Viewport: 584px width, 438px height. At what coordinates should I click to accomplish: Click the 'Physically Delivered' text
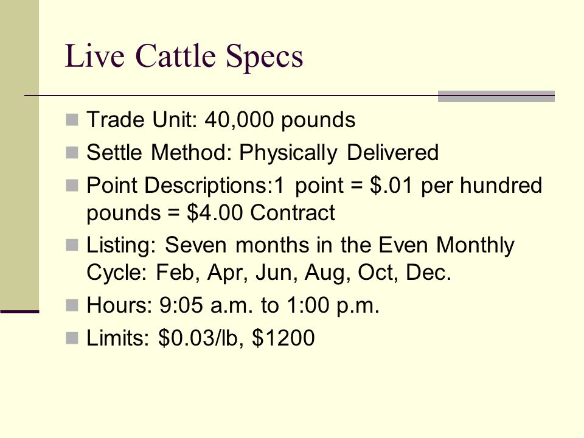pos(339,153)
